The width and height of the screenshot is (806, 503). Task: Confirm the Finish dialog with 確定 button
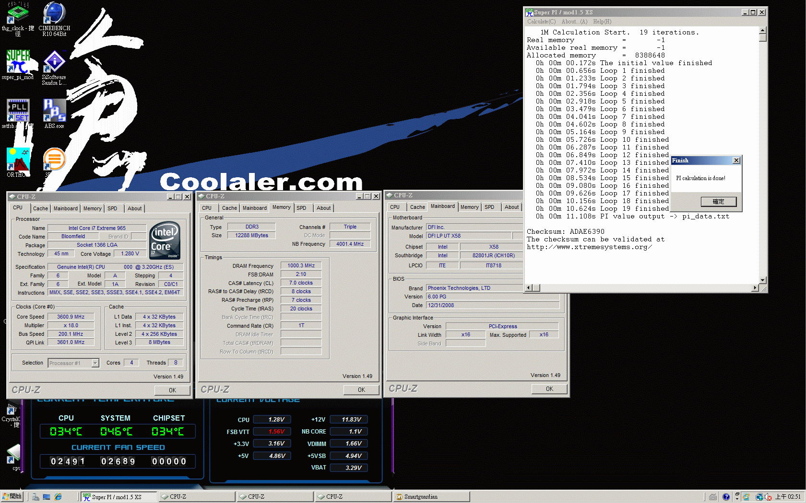coord(718,202)
